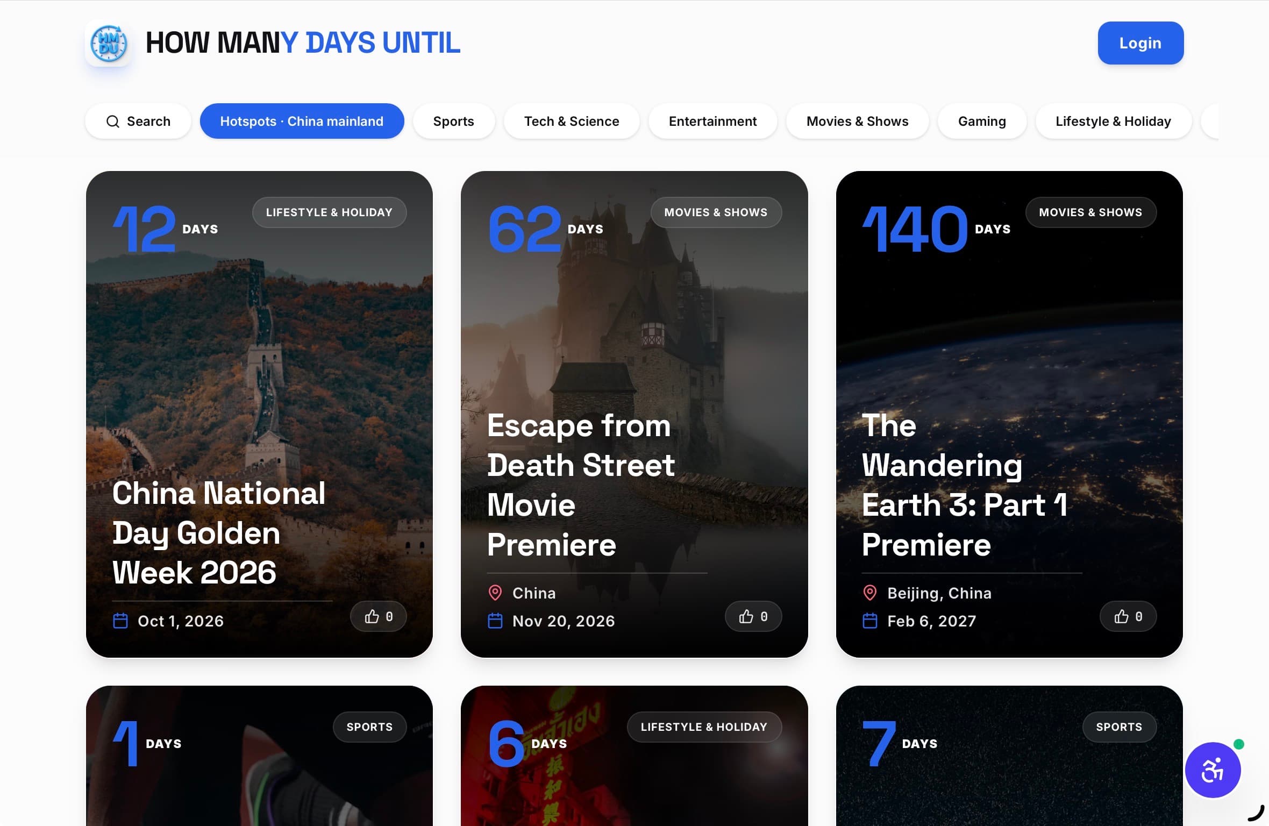Click the calendar icon beside Nov 20, 2026
The height and width of the screenshot is (826, 1269).
point(495,621)
